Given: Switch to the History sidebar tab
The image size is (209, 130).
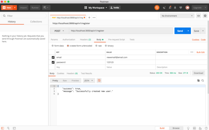Looking at the screenshot, I should click(12, 22).
